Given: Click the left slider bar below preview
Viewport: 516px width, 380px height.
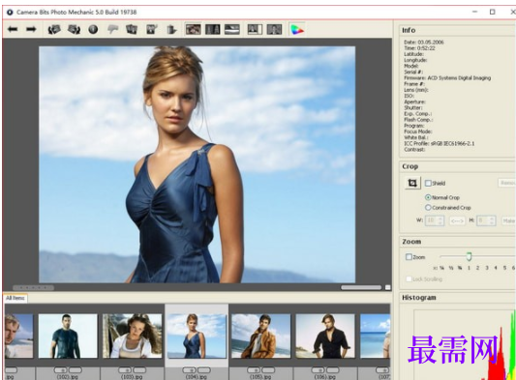Looking at the screenshot, I should (x=33, y=288).
